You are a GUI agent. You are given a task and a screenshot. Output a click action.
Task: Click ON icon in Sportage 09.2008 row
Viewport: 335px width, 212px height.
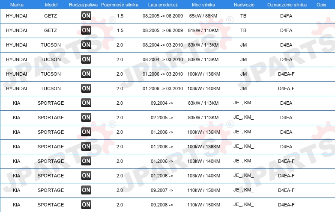point(86,205)
